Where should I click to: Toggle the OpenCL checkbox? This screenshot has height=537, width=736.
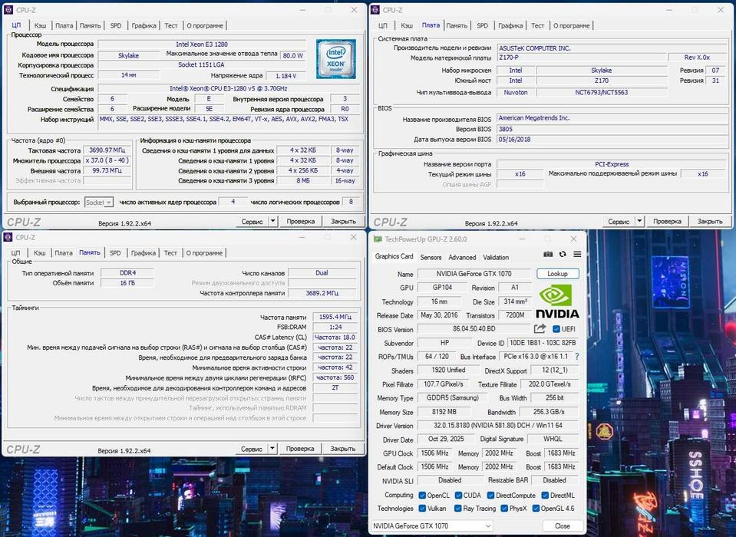[x=422, y=496]
